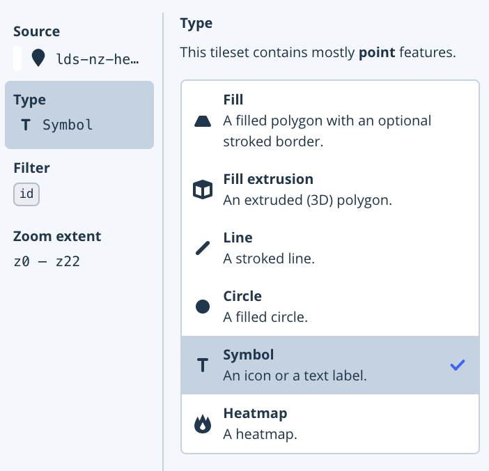489x471 pixels.
Task: Click the lds-nz-he source name
Action: (x=98, y=59)
